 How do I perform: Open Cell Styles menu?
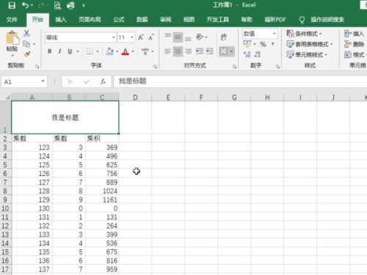307,54
